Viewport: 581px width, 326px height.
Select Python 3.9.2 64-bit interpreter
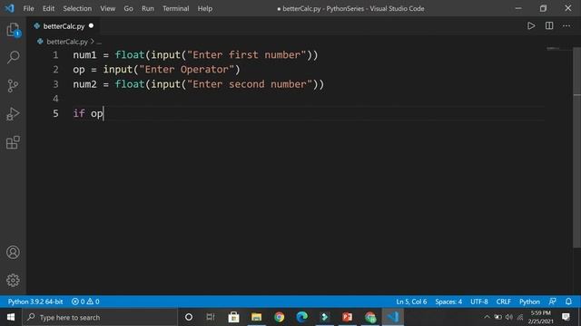point(35,302)
